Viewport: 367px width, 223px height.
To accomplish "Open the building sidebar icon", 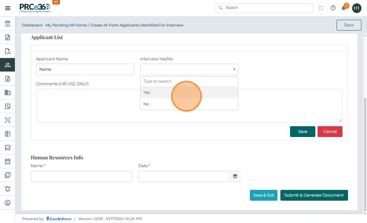I will click(7, 93).
